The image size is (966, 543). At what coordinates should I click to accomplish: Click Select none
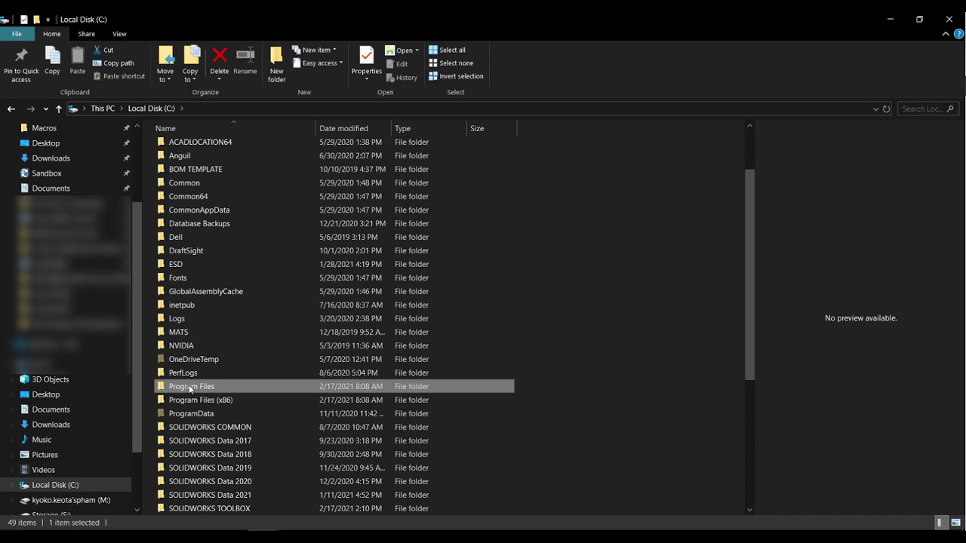[x=451, y=63]
